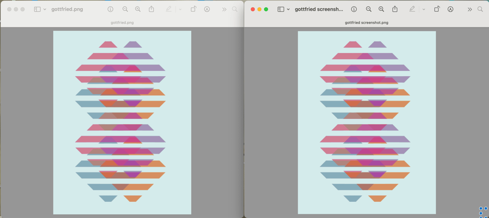Click the artwork in gottfried screenshot window

click(x=367, y=122)
